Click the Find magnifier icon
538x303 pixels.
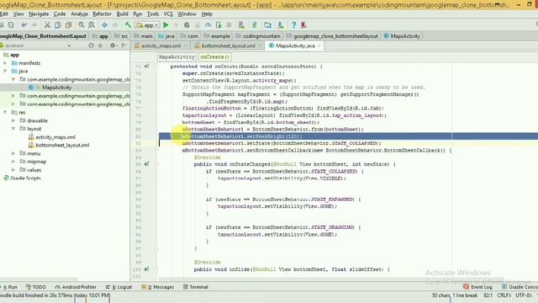pos(82,25)
